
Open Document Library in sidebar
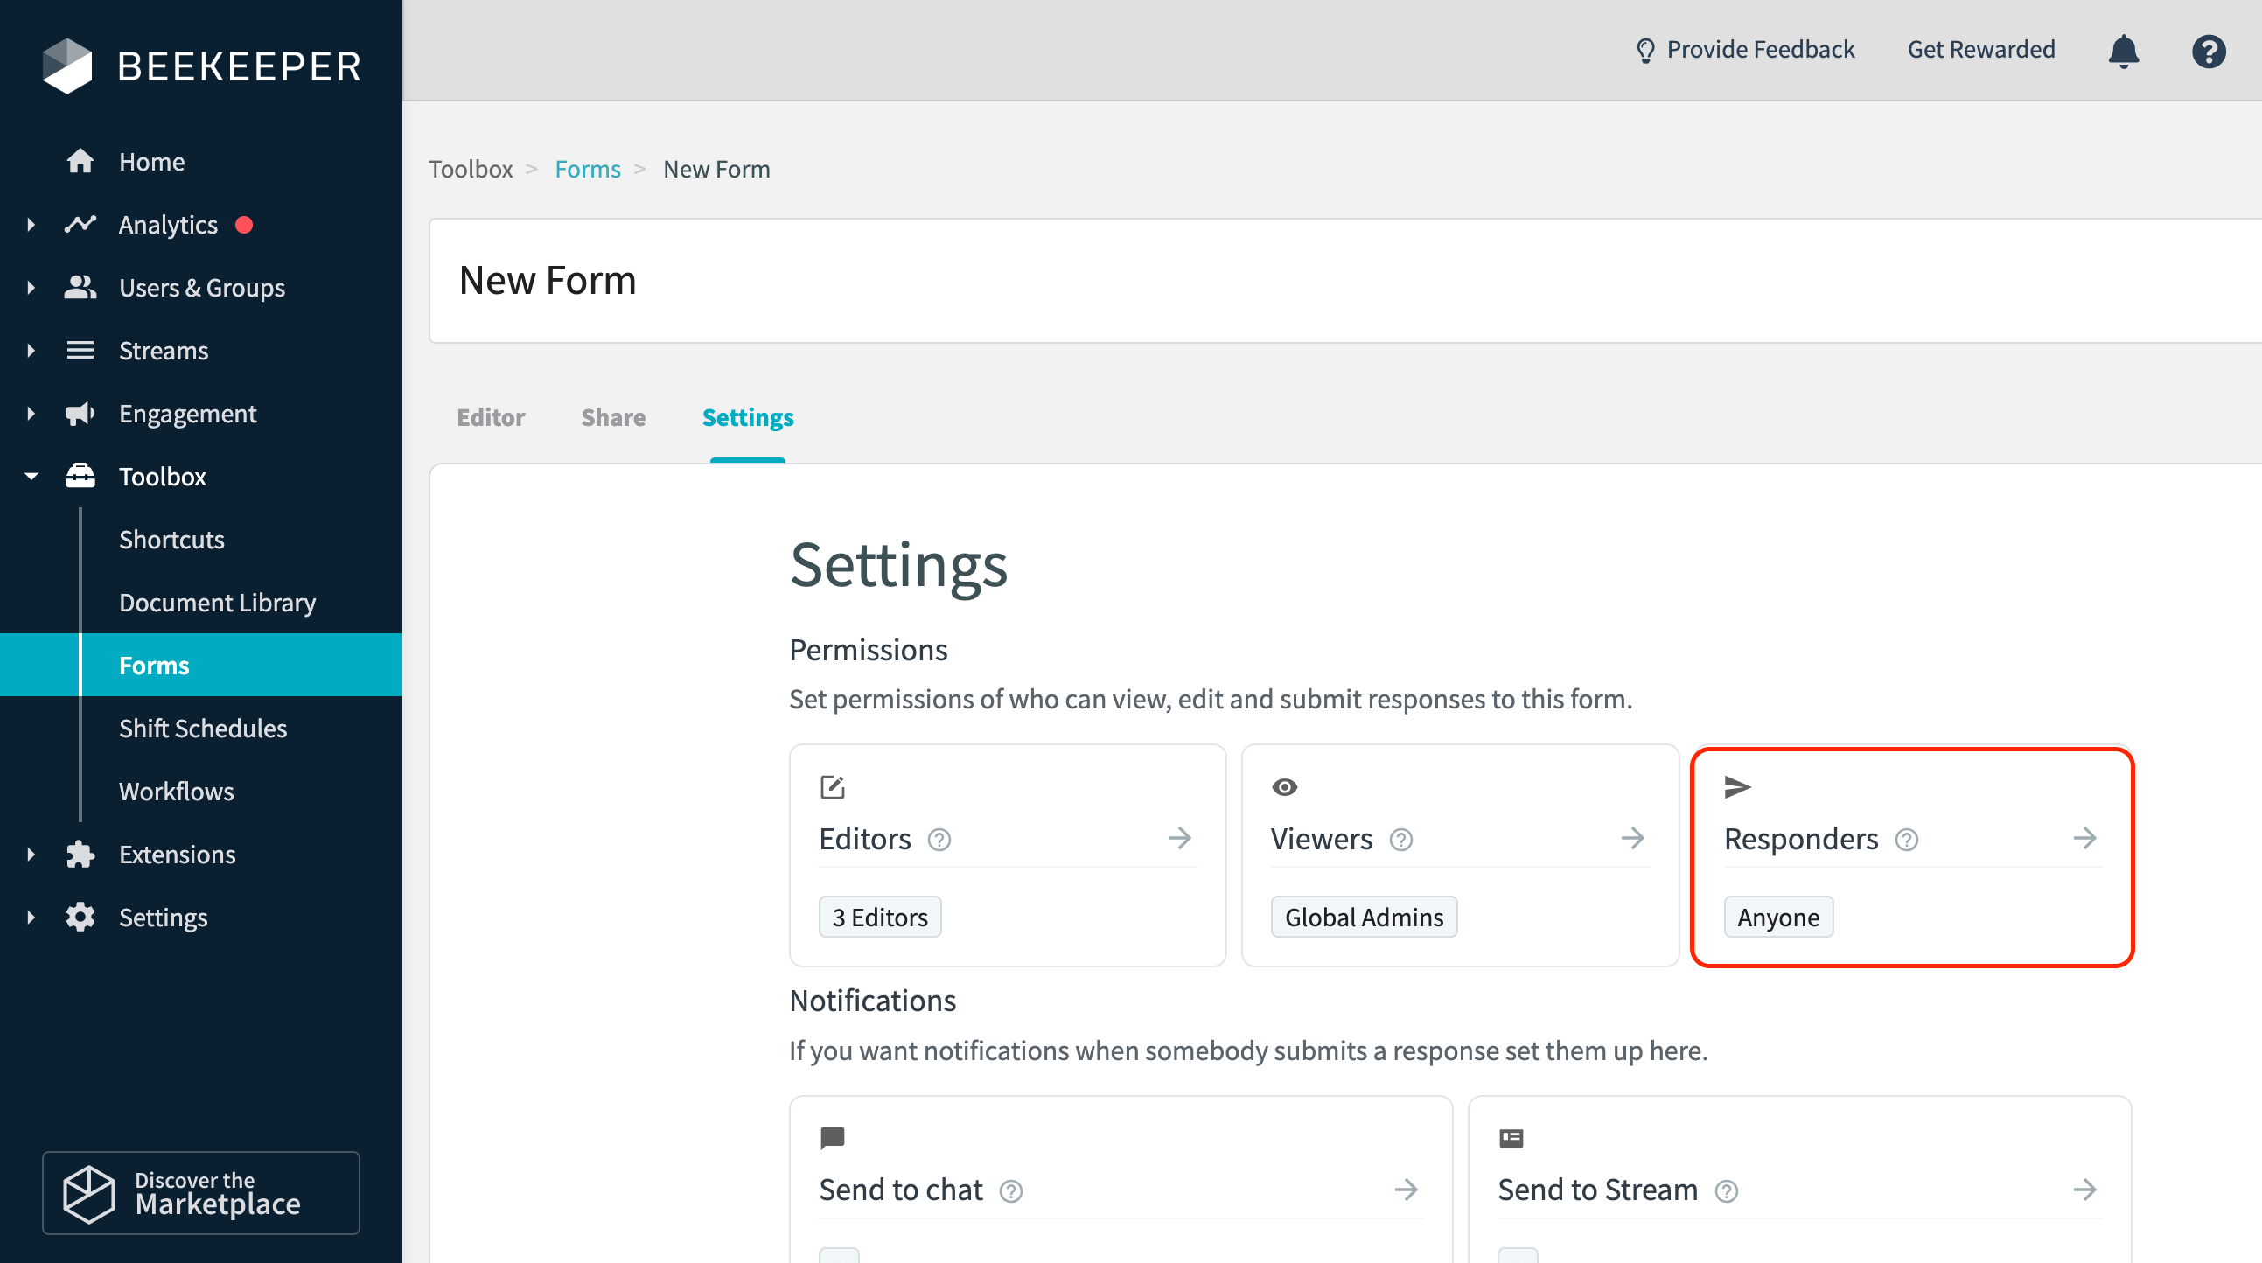[218, 603]
